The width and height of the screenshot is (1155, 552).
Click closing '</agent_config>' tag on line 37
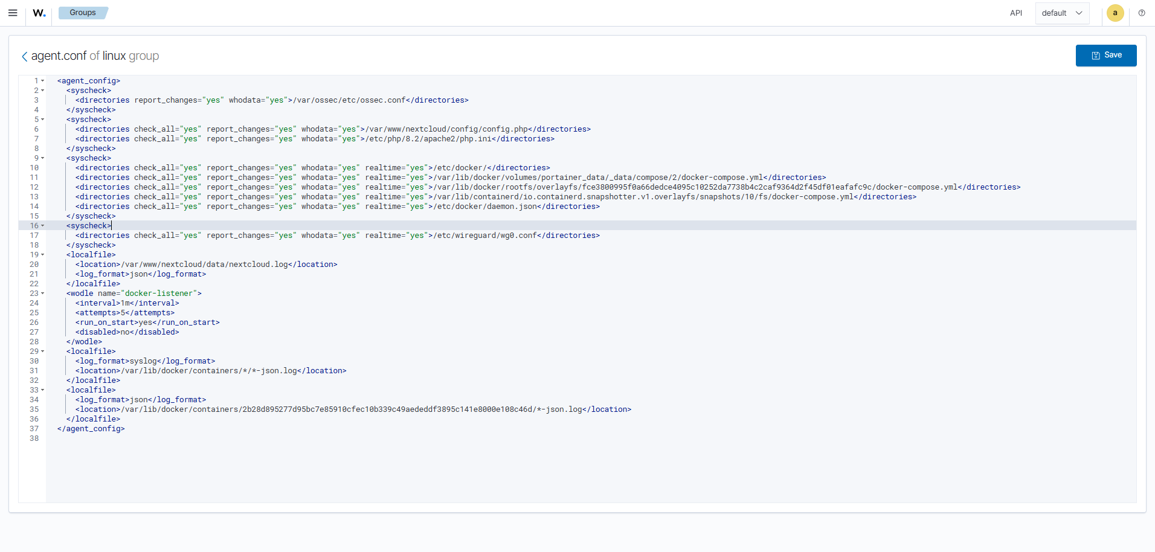coord(91,429)
